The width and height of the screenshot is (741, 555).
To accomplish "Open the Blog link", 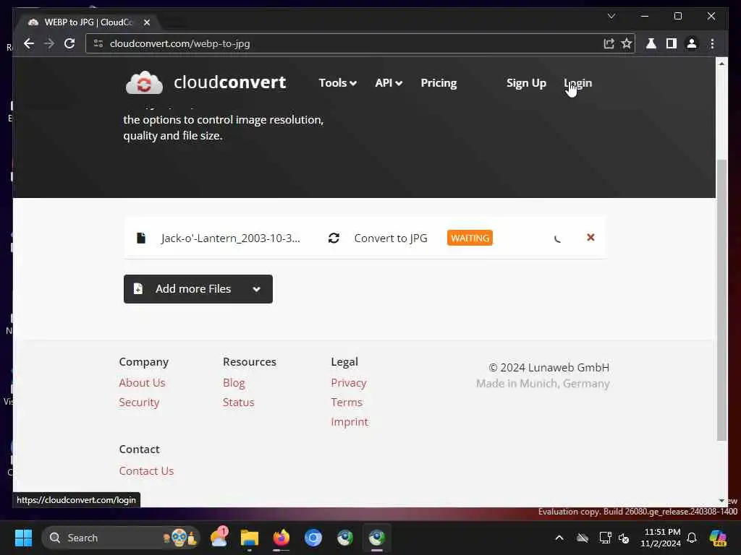I will [234, 383].
